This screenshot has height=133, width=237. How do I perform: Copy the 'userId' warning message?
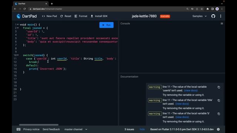point(219,87)
